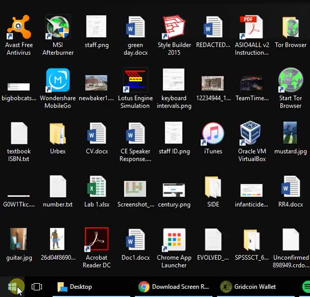310x297 pixels.
Task: Select RR4.docx Word document
Action: click(291, 186)
